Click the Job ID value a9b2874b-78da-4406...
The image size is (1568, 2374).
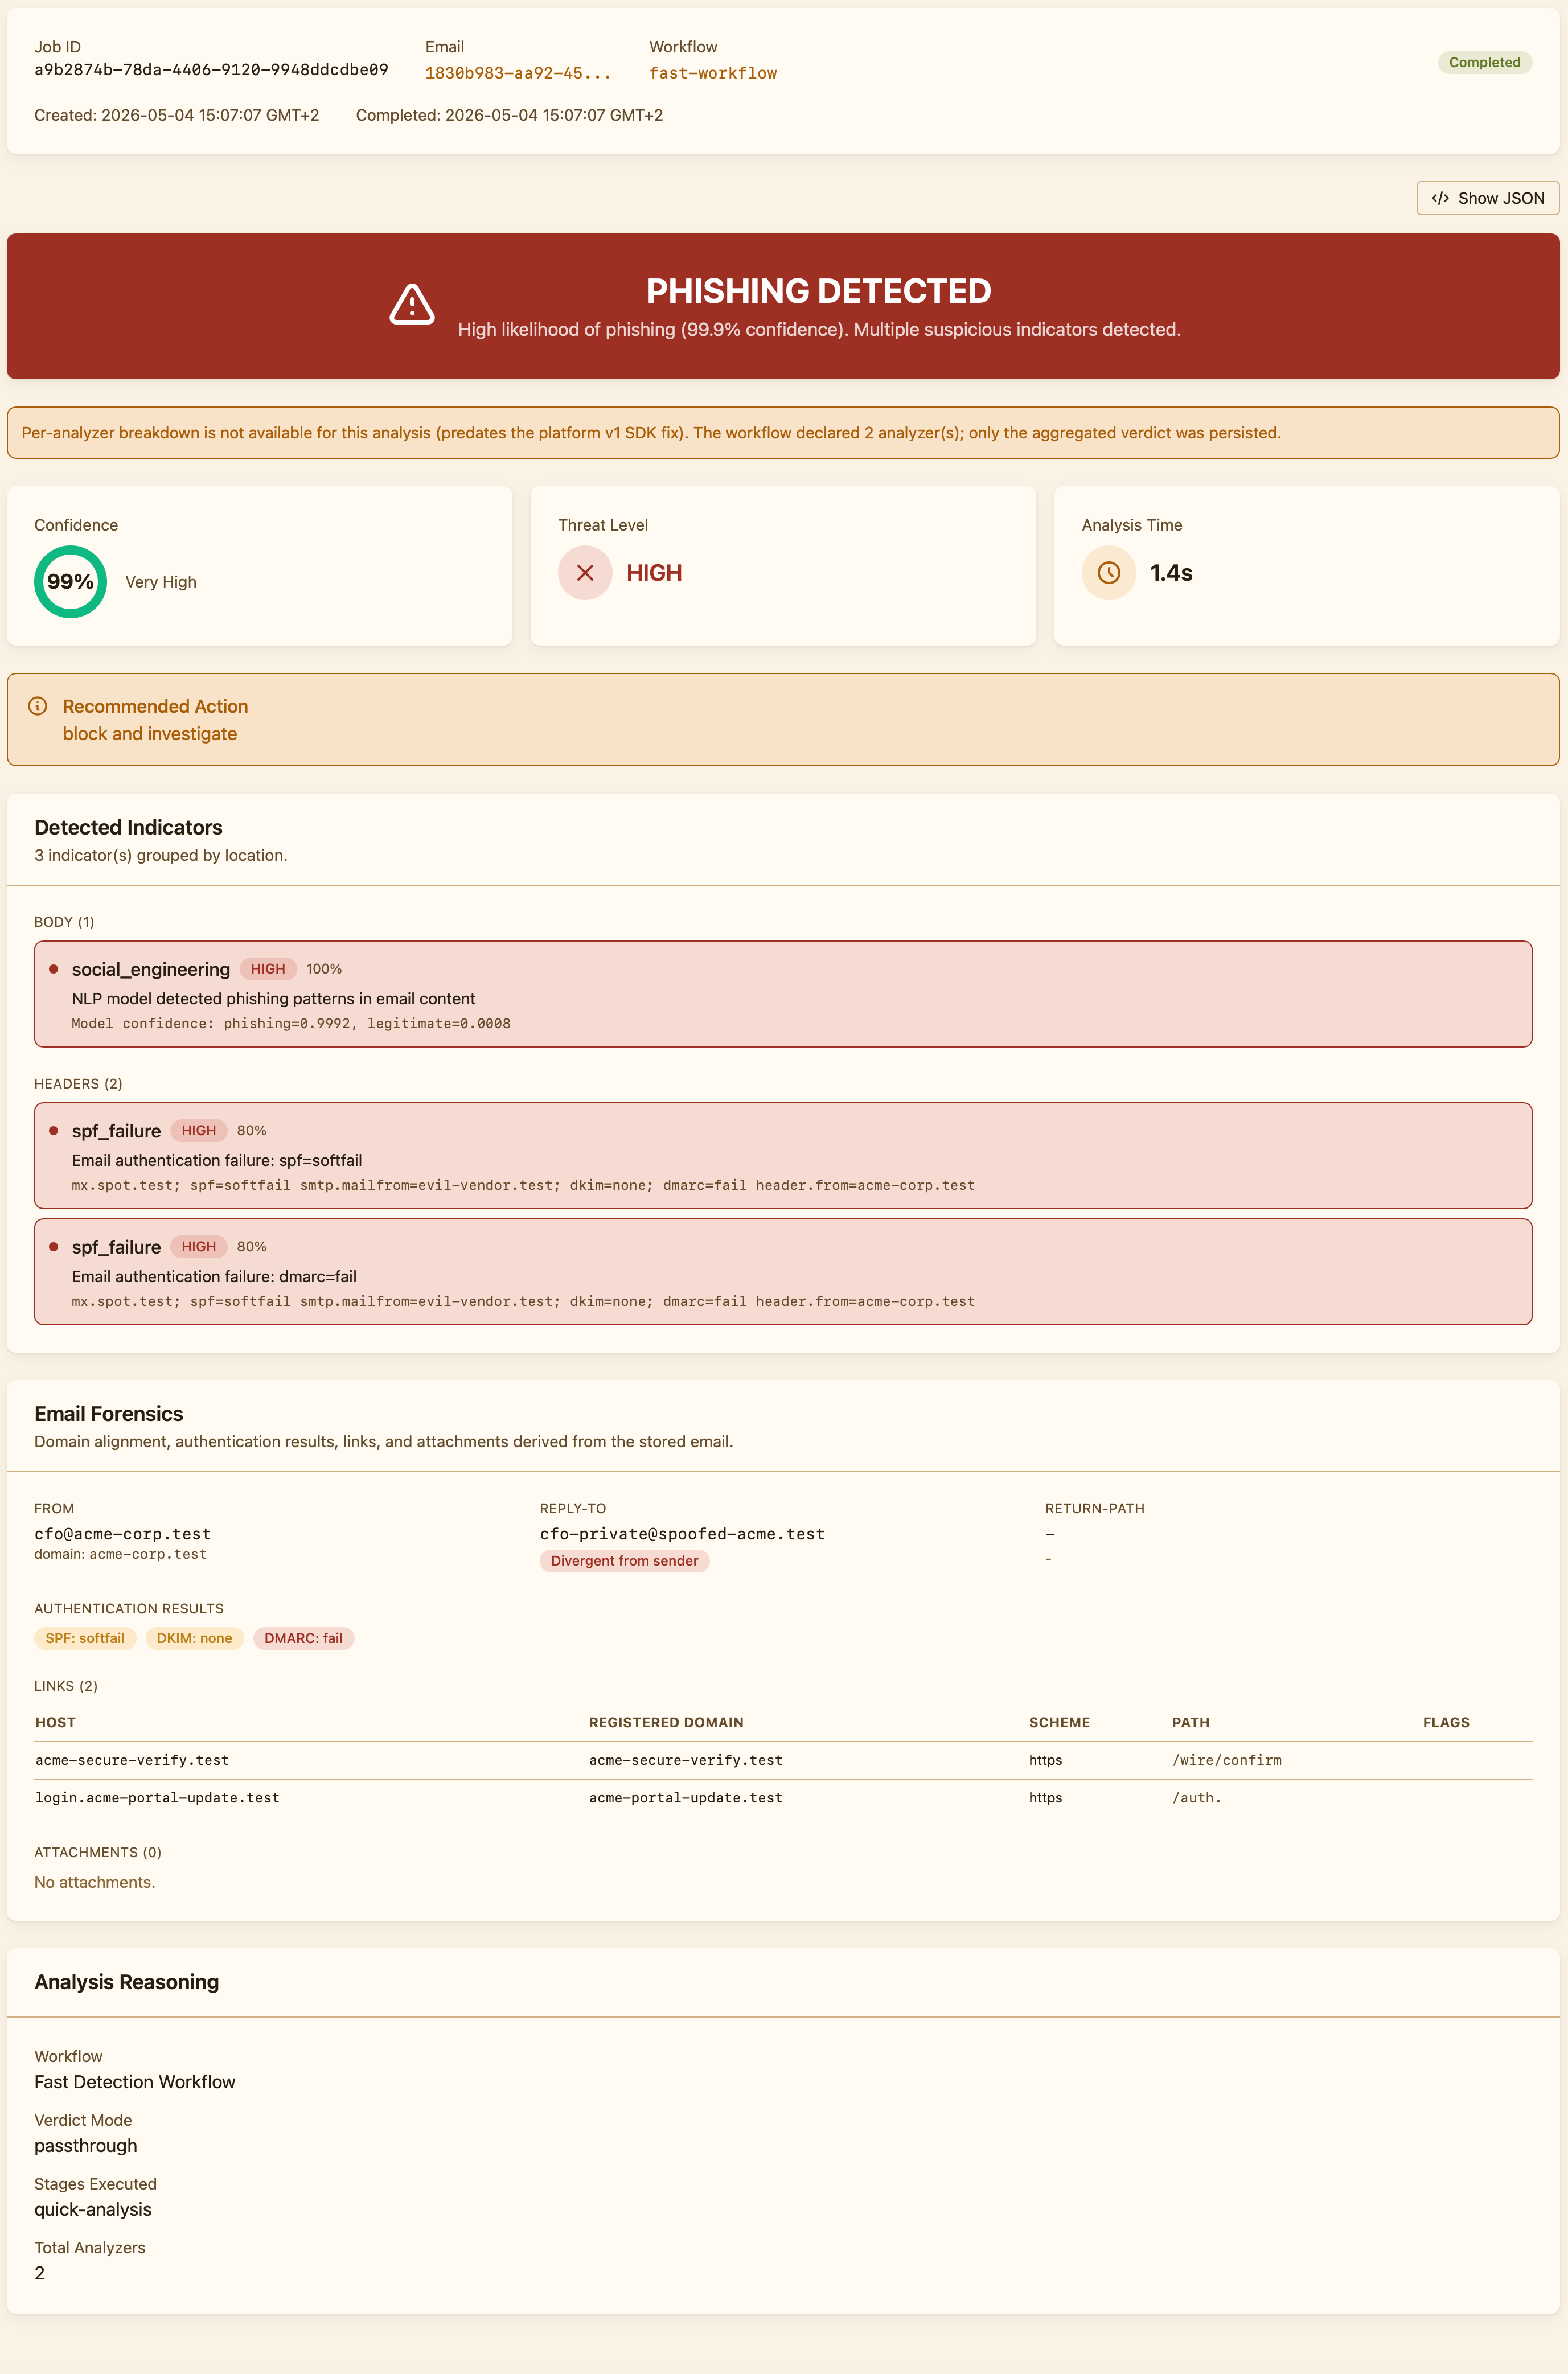tap(211, 70)
